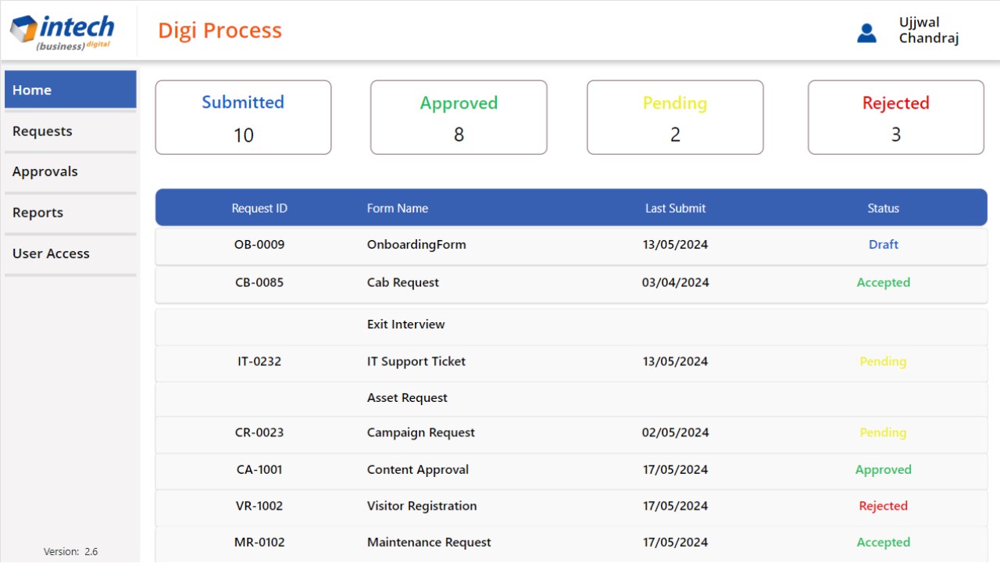This screenshot has height=563, width=1000.
Task: Select request ID VR-1002
Action: tap(259, 507)
